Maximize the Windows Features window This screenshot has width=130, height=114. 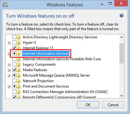110,4
